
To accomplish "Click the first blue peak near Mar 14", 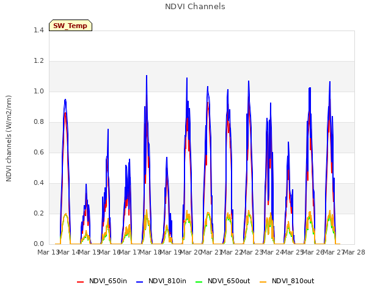I will point(65,99).
